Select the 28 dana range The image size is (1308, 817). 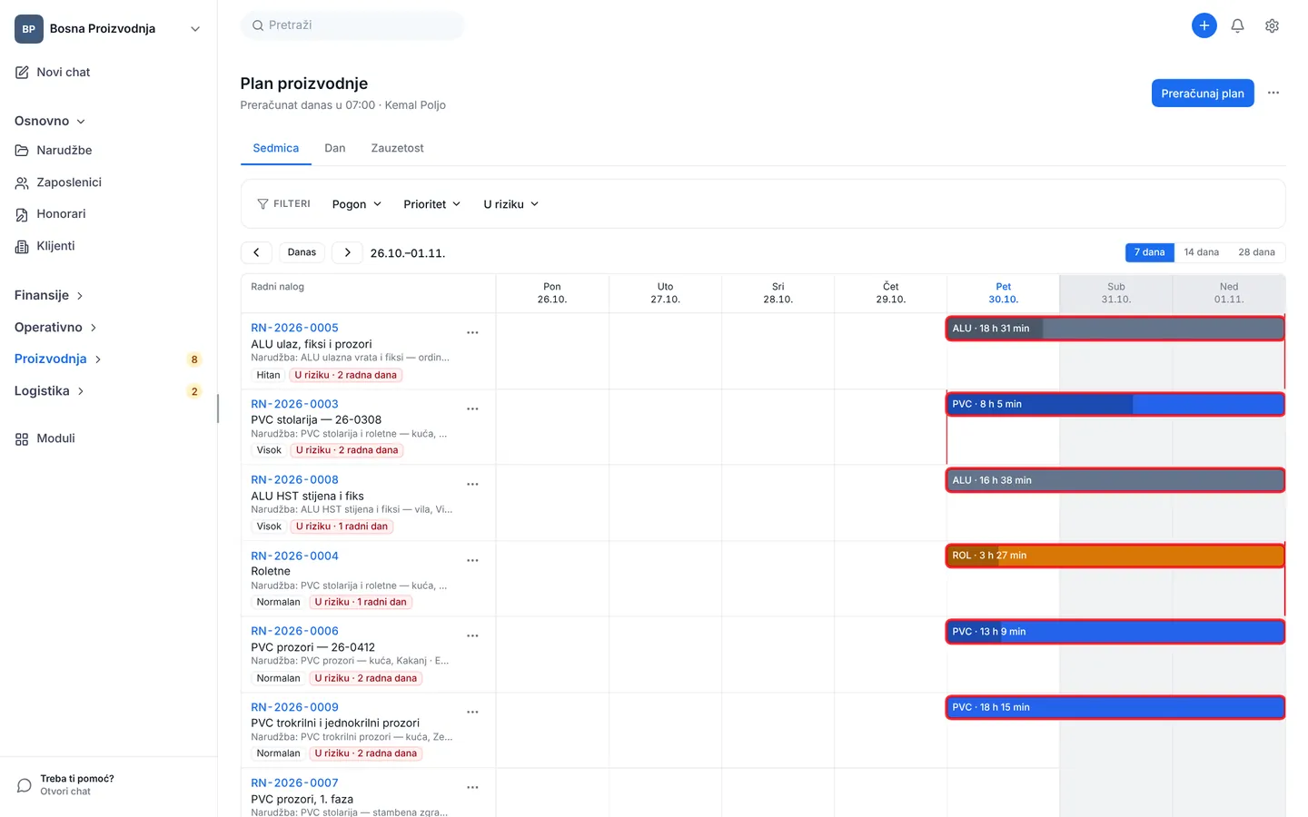(1256, 252)
